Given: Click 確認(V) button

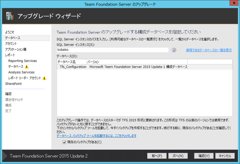Looking at the screenshot, I should coord(204,156).
